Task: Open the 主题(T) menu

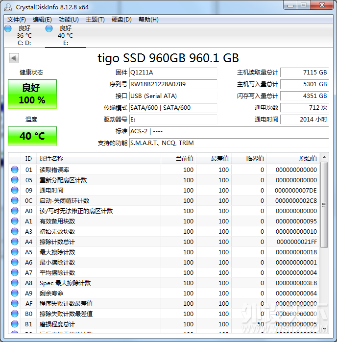Action: point(95,20)
